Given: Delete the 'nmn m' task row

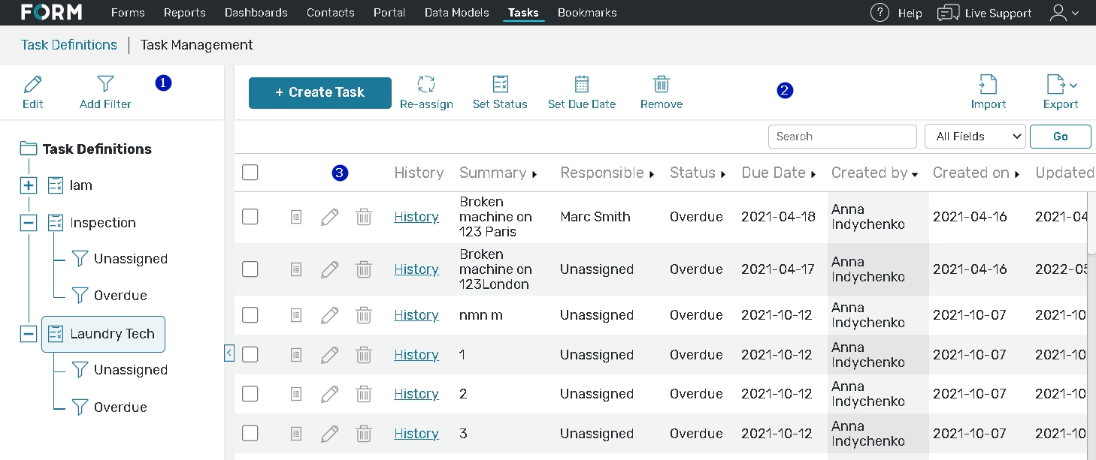Looking at the screenshot, I should coord(364,315).
